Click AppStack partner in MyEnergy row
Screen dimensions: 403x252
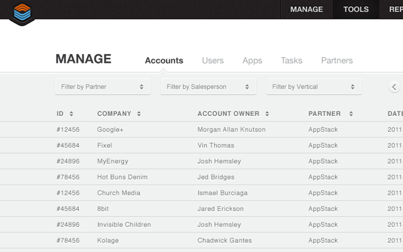click(x=323, y=161)
